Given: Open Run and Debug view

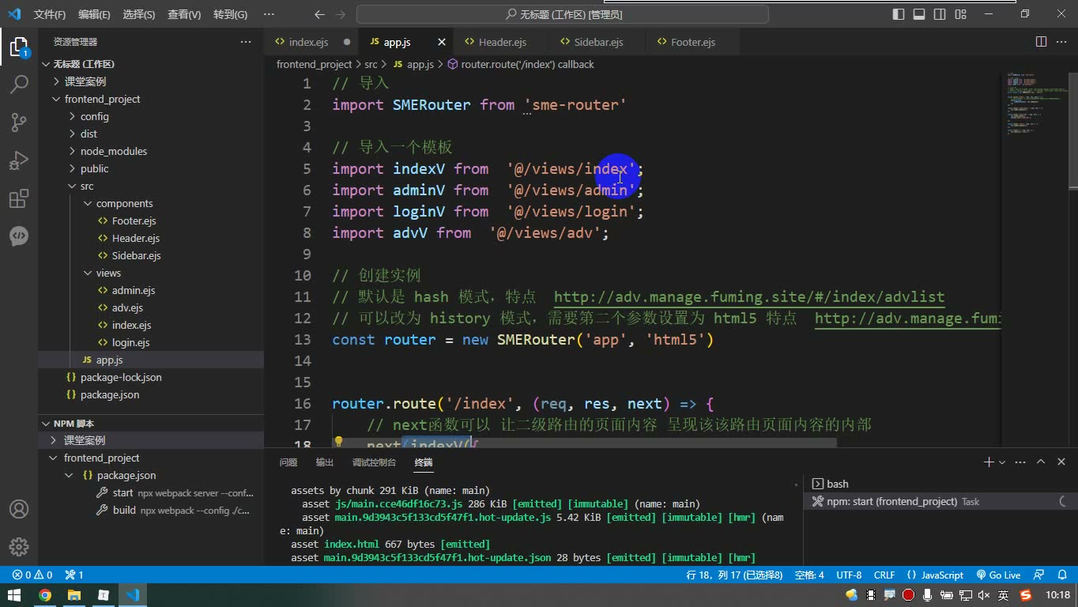Looking at the screenshot, I should point(19,160).
